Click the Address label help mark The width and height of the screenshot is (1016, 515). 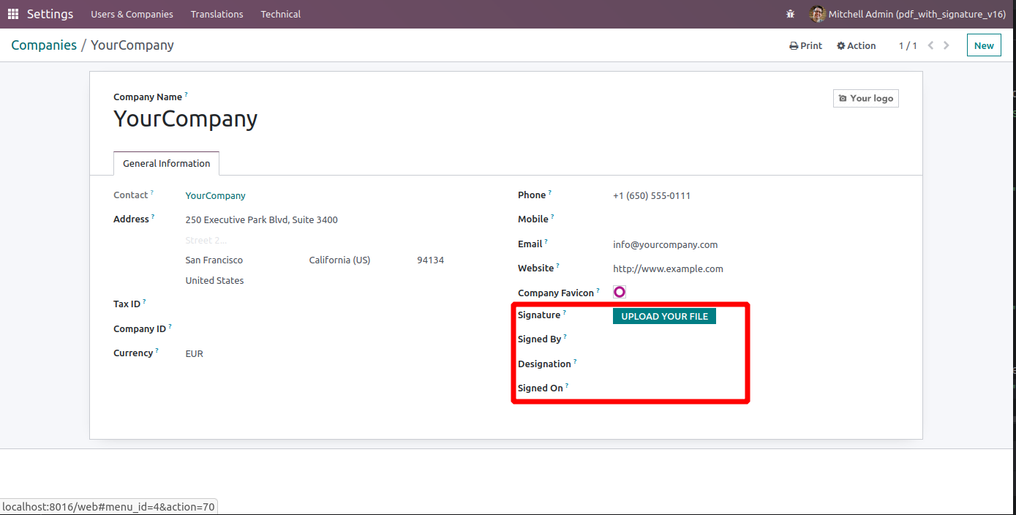click(x=153, y=217)
